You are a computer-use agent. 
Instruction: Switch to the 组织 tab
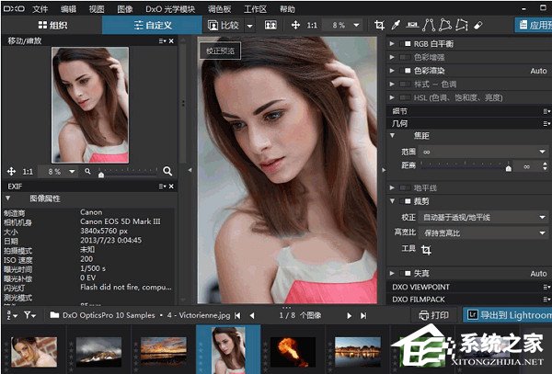pos(52,25)
